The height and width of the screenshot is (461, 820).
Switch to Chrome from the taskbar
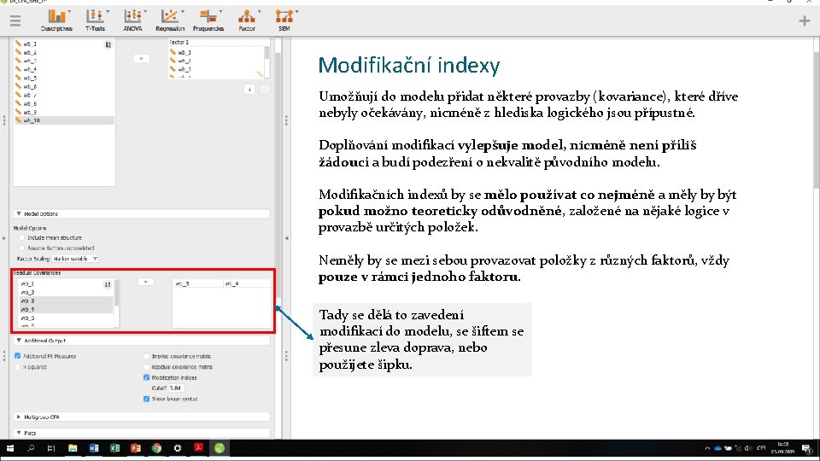(x=156, y=448)
